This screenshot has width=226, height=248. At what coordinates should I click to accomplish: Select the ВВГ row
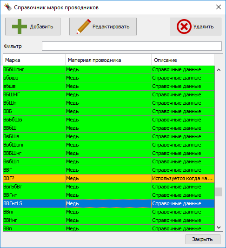coord(109,170)
